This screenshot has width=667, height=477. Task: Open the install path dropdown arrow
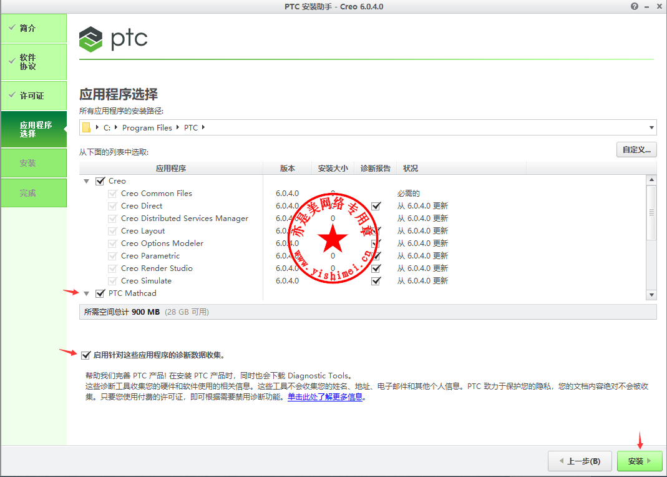tap(651, 127)
